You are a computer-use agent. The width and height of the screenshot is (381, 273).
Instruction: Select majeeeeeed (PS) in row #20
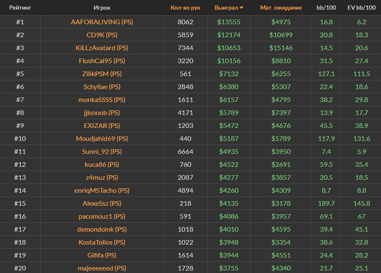(102, 268)
